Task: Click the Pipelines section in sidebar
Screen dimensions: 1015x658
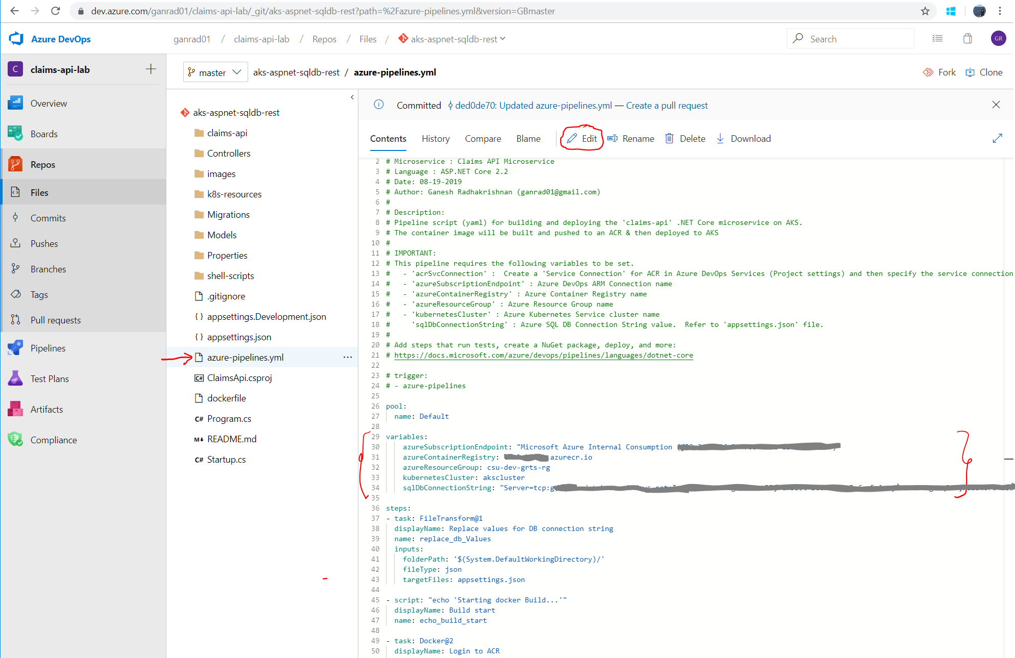Action: [x=48, y=347]
